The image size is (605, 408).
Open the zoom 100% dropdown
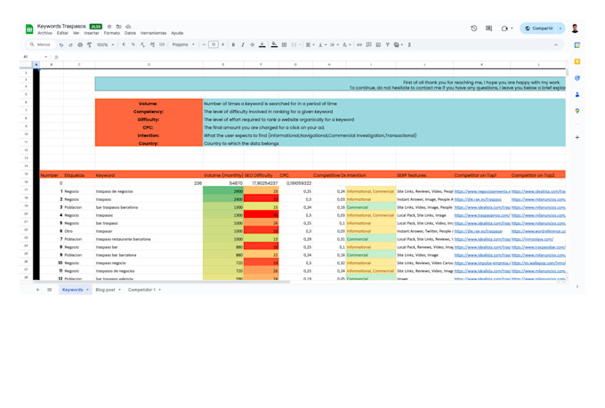click(105, 44)
